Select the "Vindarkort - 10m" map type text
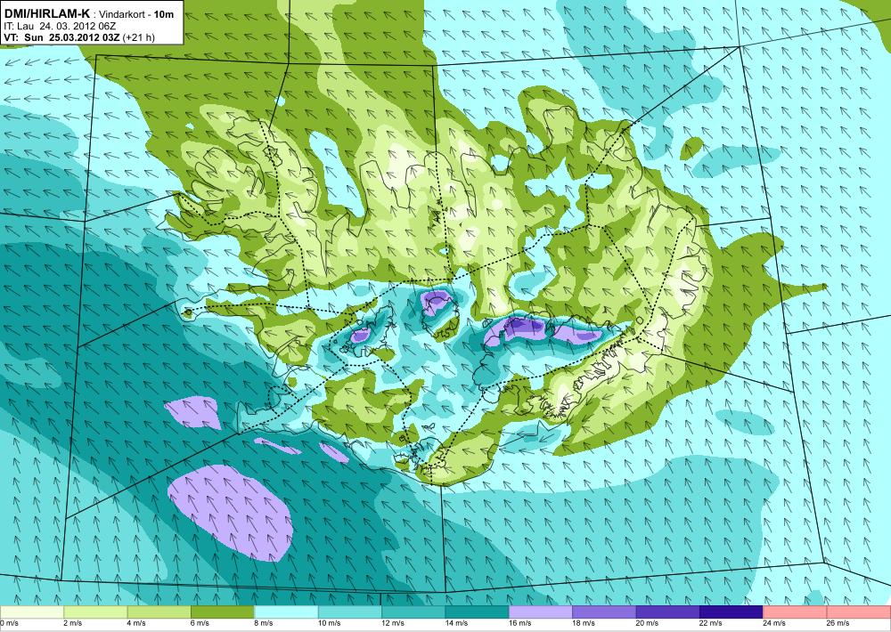This screenshot has height=632, width=891. 137,15
